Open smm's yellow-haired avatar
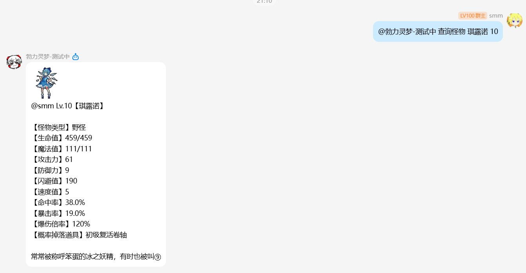This screenshot has height=273, width=526. click(x=514, y=20)
